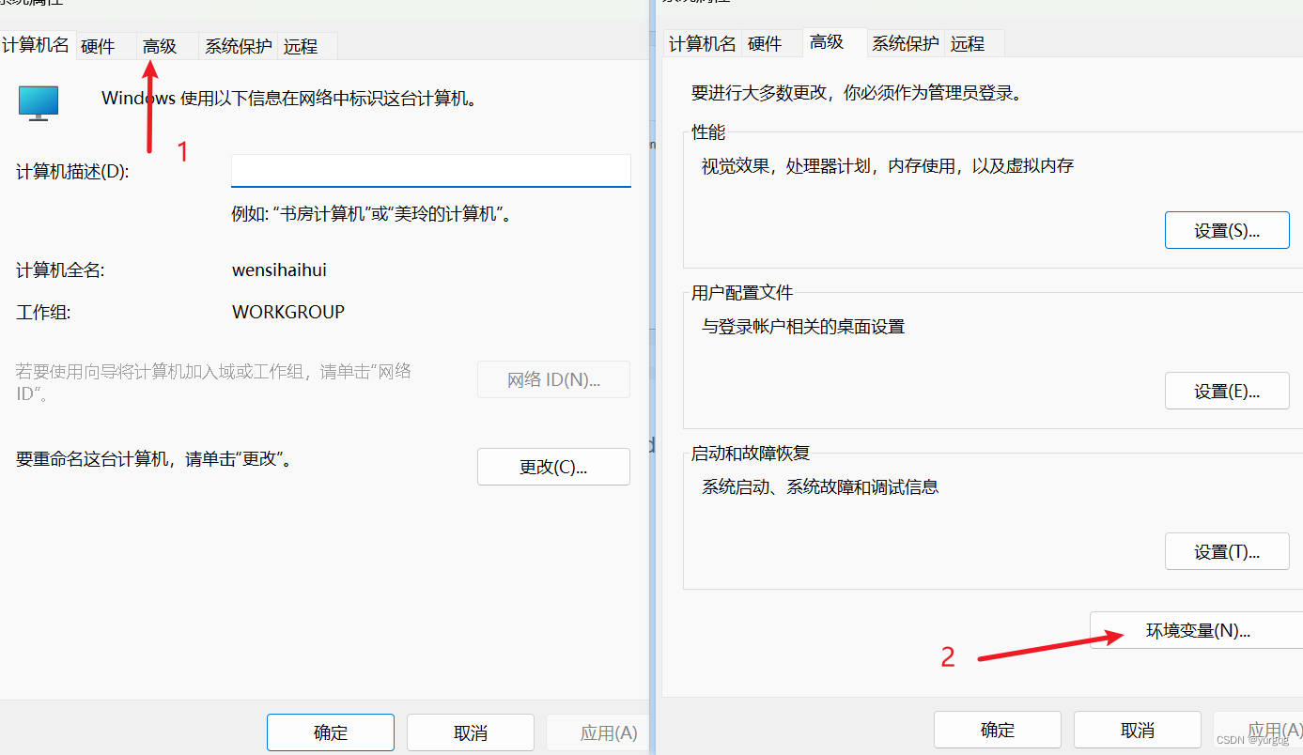This screenshot has width=1303, height=755.
Task: Click 应用 button in right window
Action: 1259,730
